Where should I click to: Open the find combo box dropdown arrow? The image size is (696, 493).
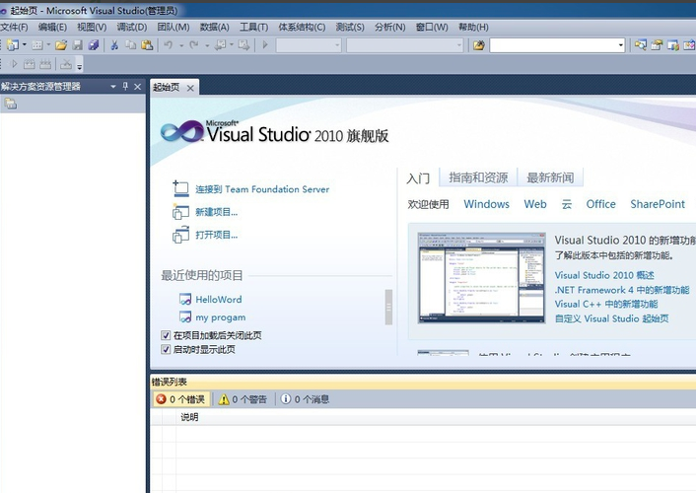pos(620,45)
